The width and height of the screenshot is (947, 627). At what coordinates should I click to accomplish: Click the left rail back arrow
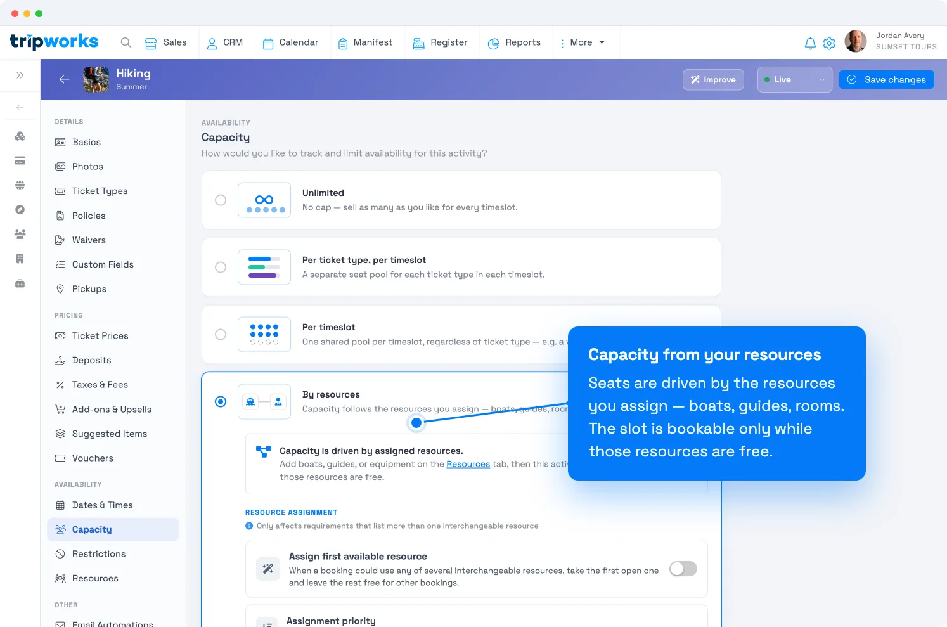20,107
